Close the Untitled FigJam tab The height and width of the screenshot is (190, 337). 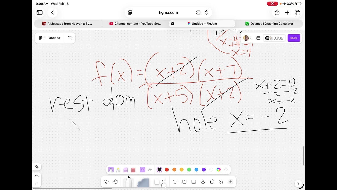point(172,23)
